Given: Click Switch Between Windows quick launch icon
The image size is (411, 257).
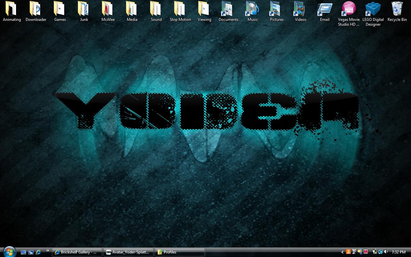Looking at the screenshot, I should (31, 252).
